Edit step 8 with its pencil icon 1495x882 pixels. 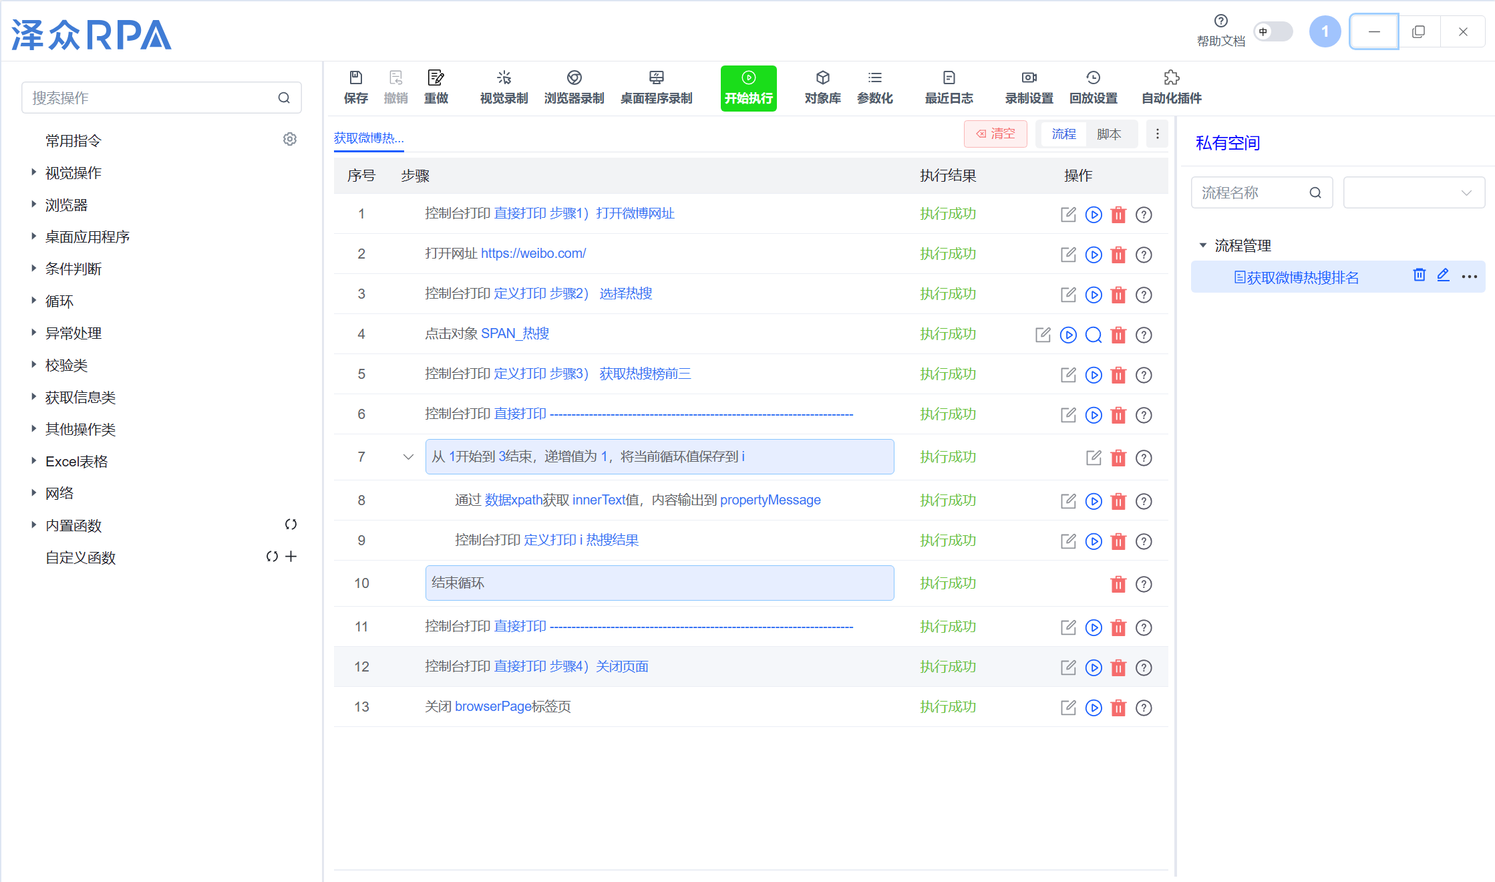1068,501
